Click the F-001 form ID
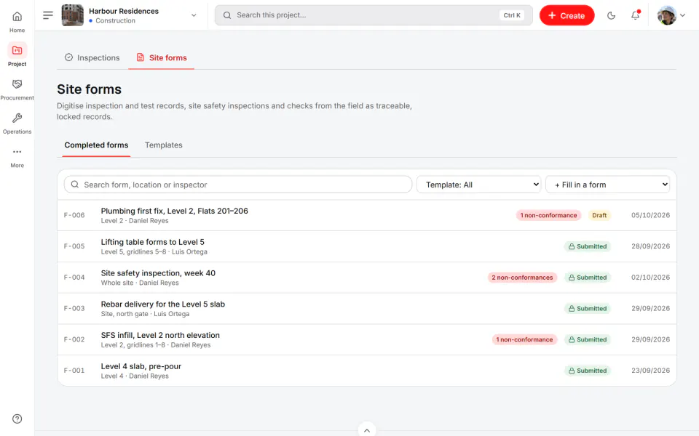 [74, 371]
